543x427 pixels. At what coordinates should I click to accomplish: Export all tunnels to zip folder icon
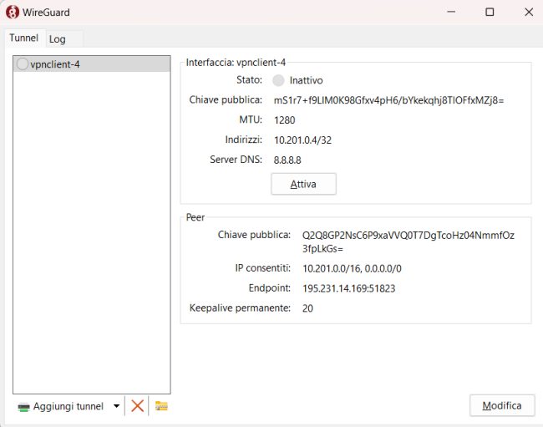click(161, 405)
